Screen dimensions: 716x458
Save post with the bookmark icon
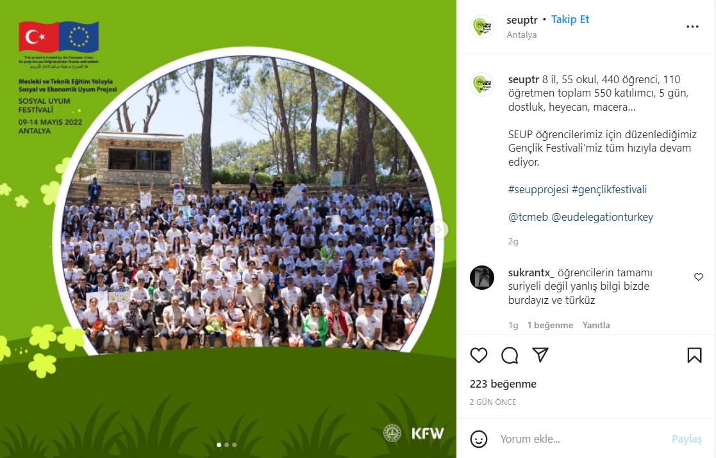click(x=694, y=355)
